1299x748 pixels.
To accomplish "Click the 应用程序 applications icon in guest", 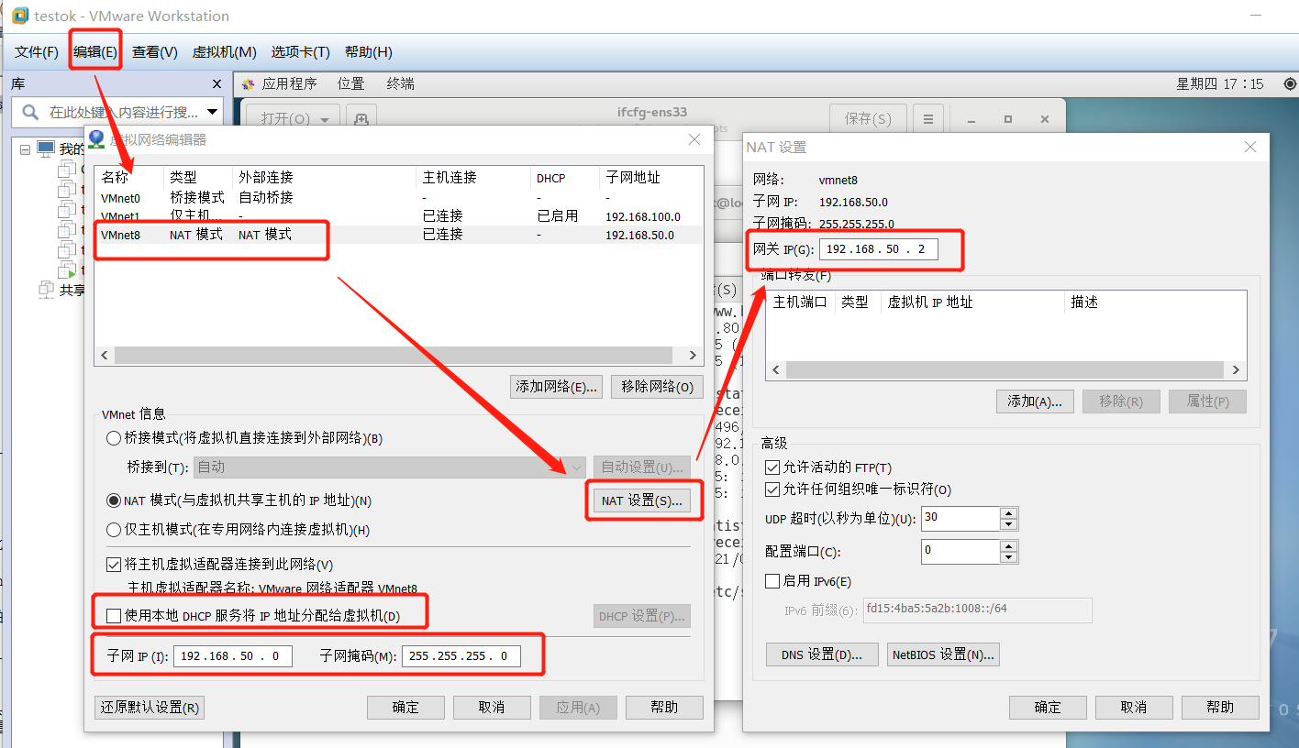I will [x=249, y=84].
